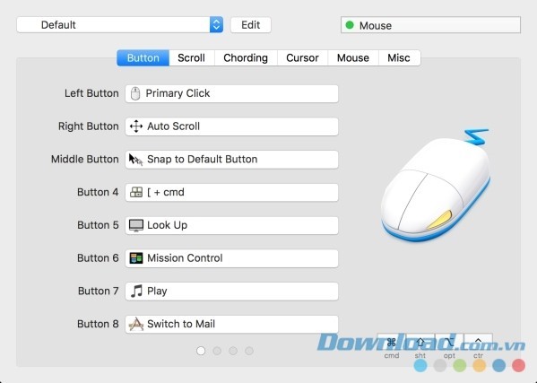Select the second page indicator dot
Screen dimensions: 537x383
tap(217, 351)
